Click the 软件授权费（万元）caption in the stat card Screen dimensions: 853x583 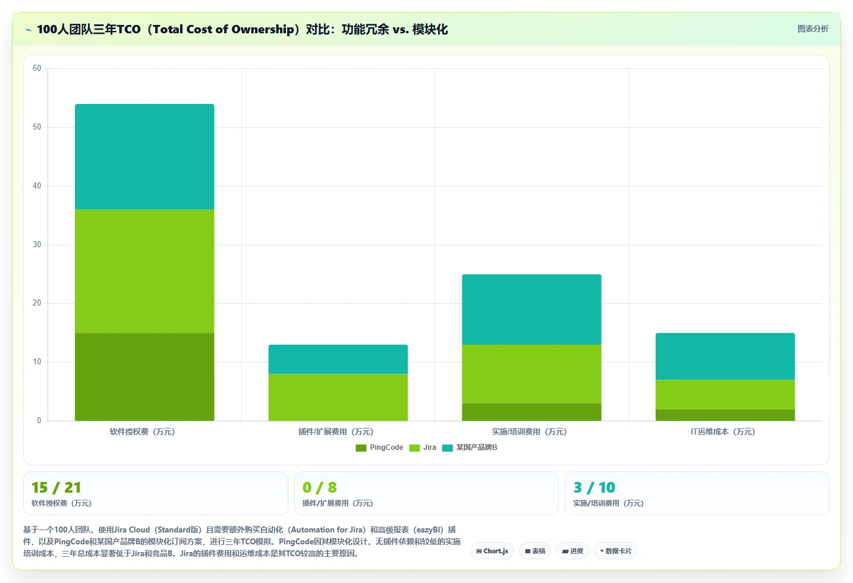pyautogui.click(x=62, y=503)
